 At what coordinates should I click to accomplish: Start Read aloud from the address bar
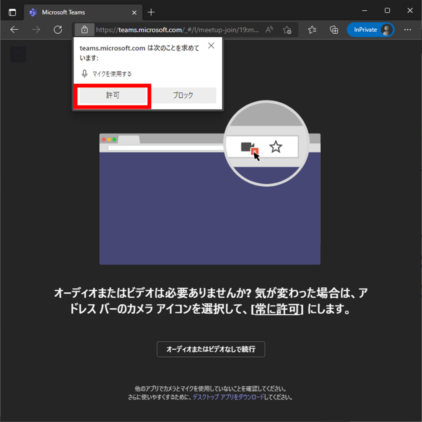[270, 30]
